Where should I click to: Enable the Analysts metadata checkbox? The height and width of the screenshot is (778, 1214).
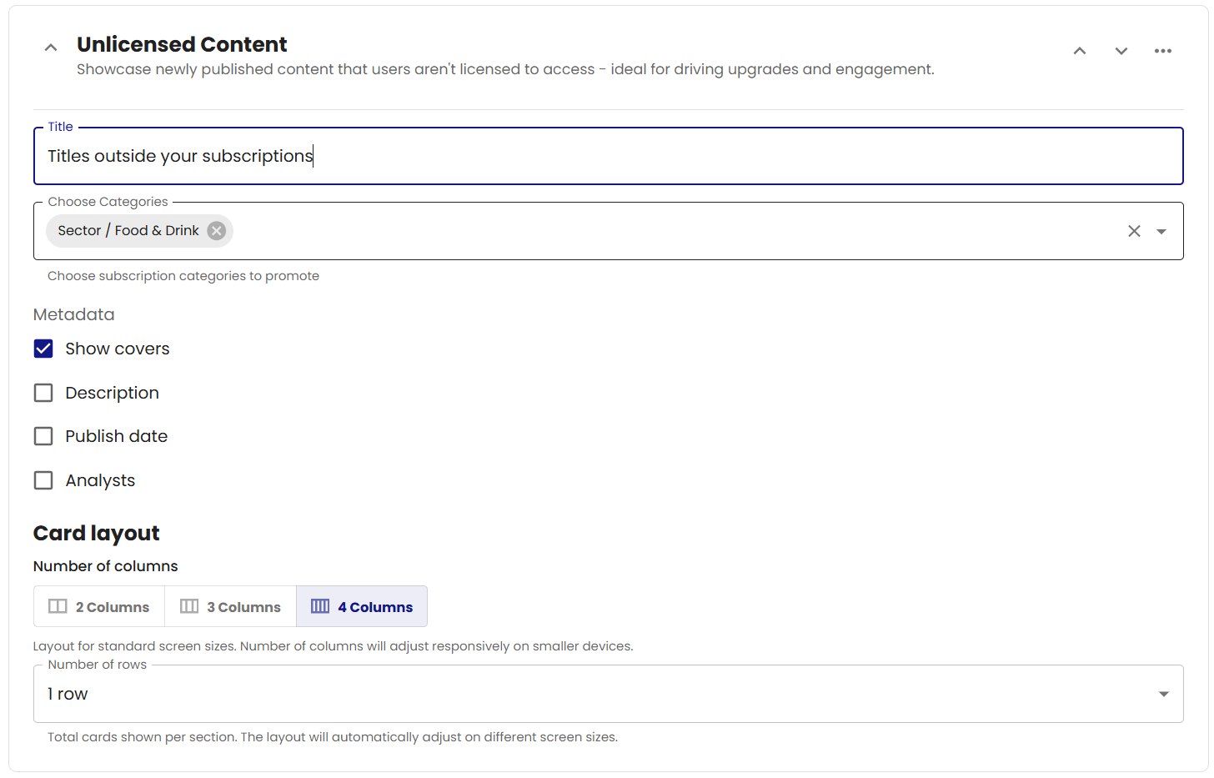coord(43,480)
